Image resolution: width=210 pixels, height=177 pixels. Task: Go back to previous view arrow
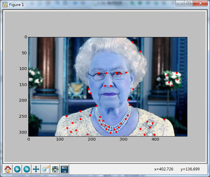tap(17, 169)
